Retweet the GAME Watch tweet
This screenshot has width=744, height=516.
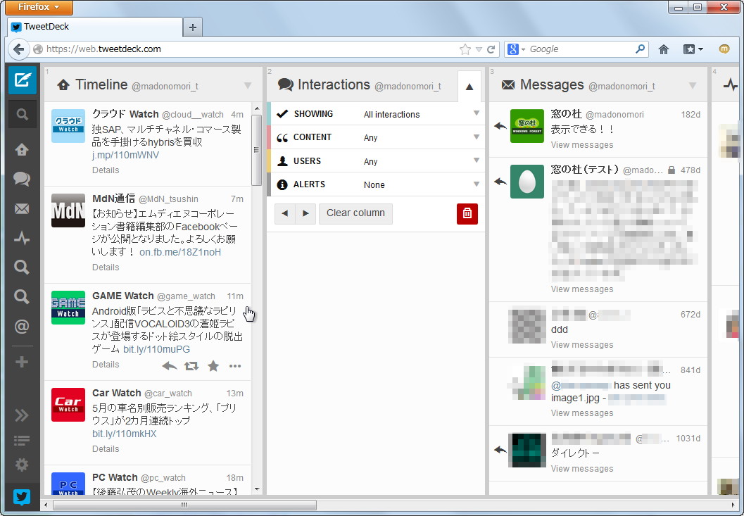click(x=191, y=365)
